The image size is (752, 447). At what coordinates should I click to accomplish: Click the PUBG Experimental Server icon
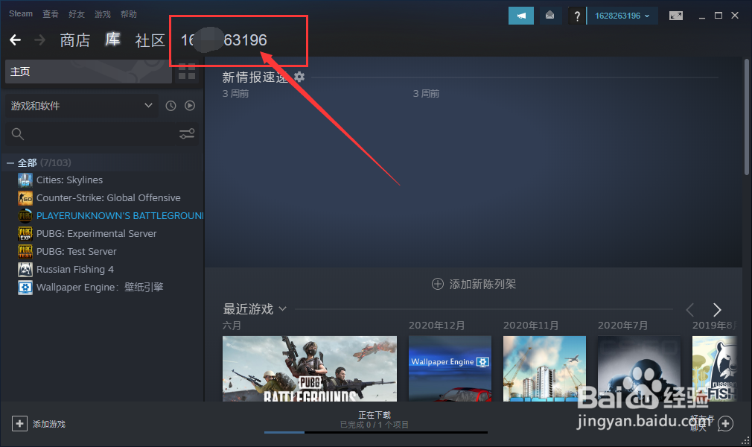pyautogui.click(x=25, y=234)
